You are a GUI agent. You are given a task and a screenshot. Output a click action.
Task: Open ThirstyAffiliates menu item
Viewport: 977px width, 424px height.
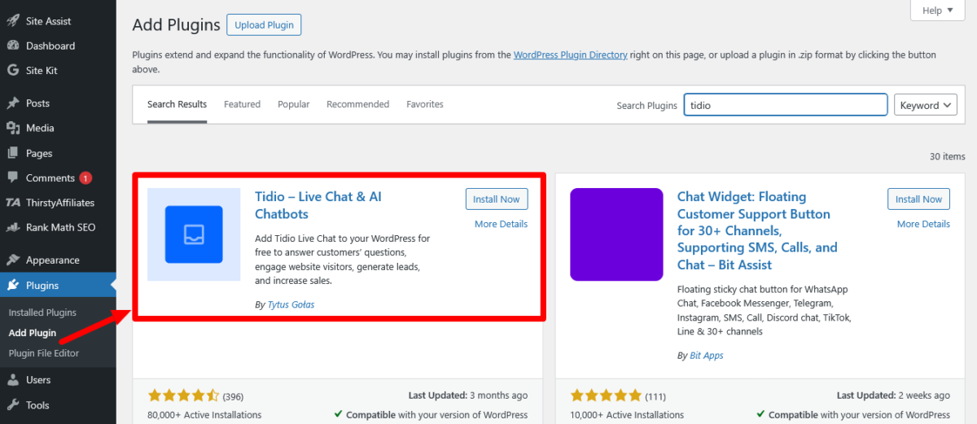pyautogui.click(x=60, y=203)
